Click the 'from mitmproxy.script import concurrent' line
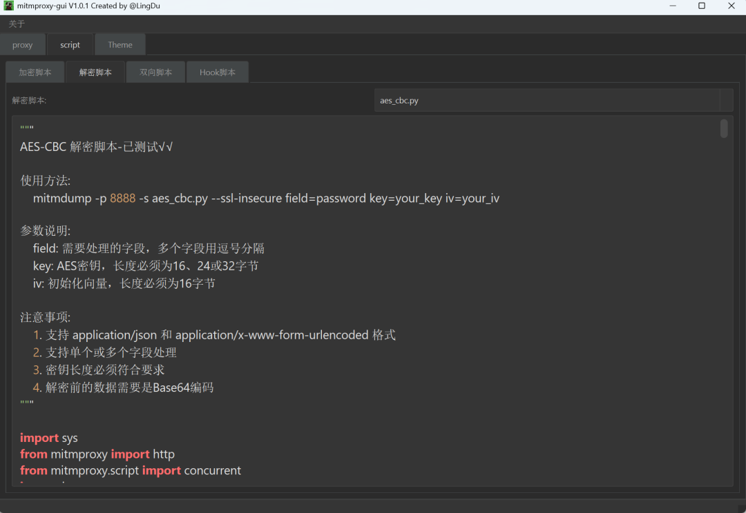This screenshot has width=746, height=513. tap(131, 470)
